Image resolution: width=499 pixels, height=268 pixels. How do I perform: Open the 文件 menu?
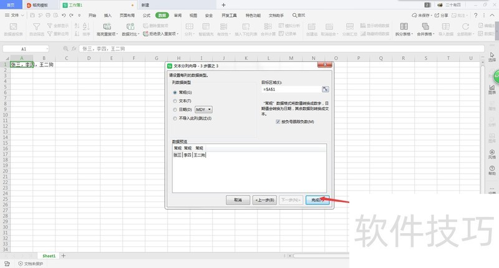[14, 15]
